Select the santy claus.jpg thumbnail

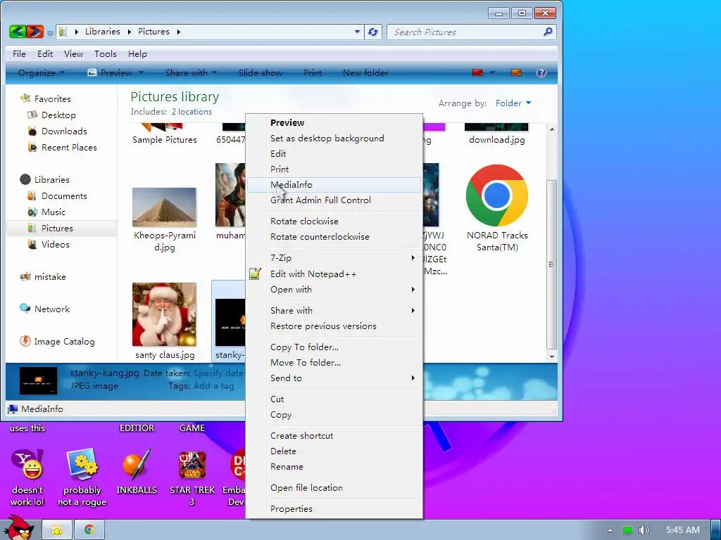164,314
